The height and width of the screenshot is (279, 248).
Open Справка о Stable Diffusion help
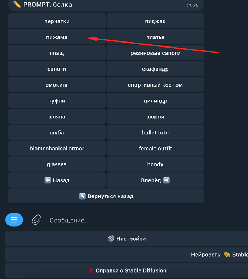[126, 270]
